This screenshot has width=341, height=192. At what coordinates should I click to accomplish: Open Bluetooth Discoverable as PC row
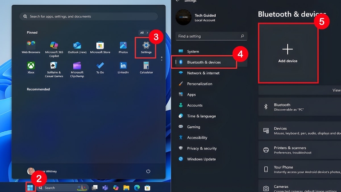300,107
